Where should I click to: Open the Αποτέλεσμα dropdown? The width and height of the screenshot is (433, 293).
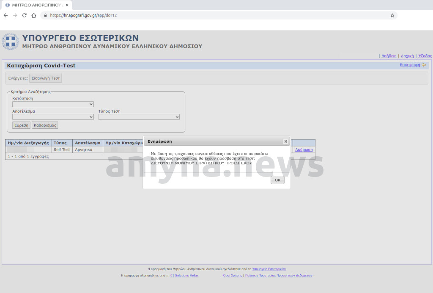53,117
